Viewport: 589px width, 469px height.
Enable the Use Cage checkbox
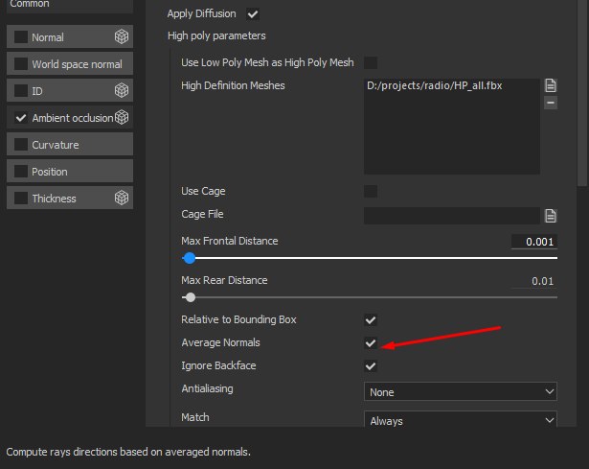point(371,191)
